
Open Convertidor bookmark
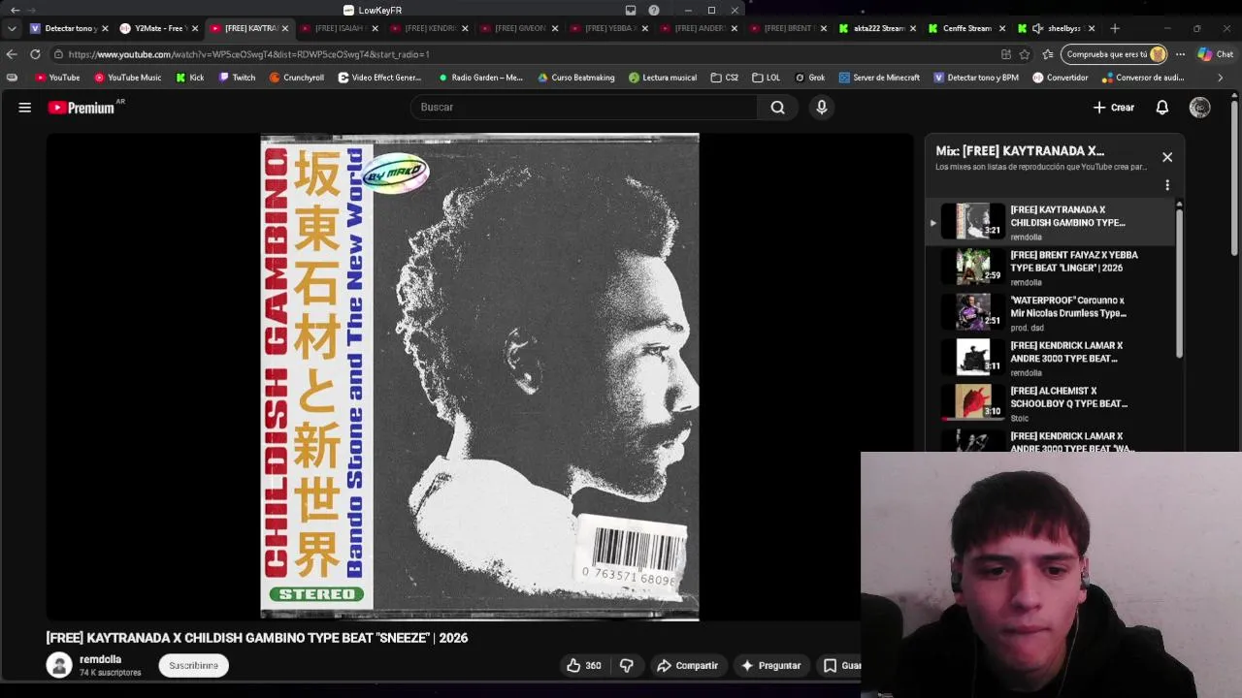(x=1060, y=78)
